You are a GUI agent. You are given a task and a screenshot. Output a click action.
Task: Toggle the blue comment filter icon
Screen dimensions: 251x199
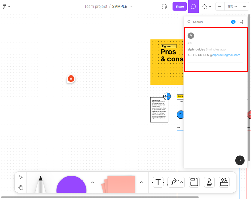233,22
